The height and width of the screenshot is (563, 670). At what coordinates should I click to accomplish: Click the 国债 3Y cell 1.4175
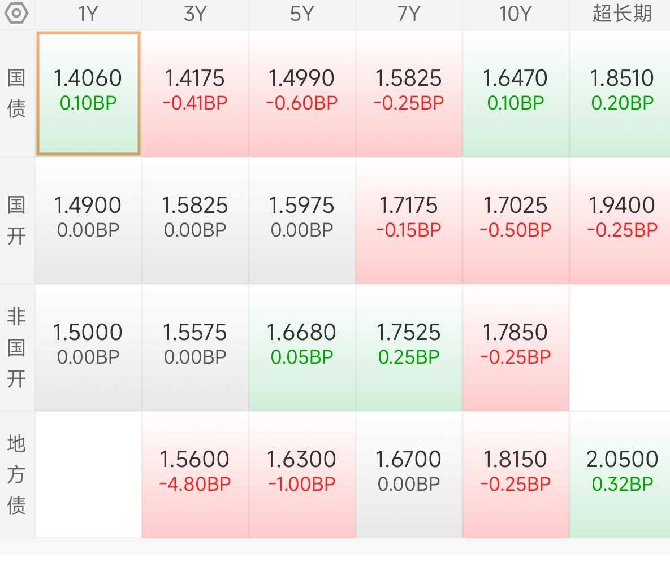(195, 94)
